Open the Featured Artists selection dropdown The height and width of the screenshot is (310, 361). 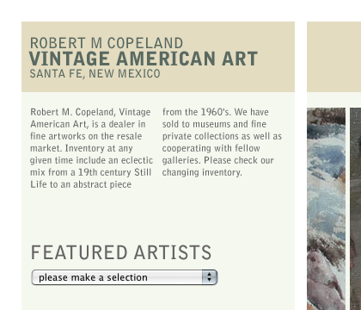(125, 277)
